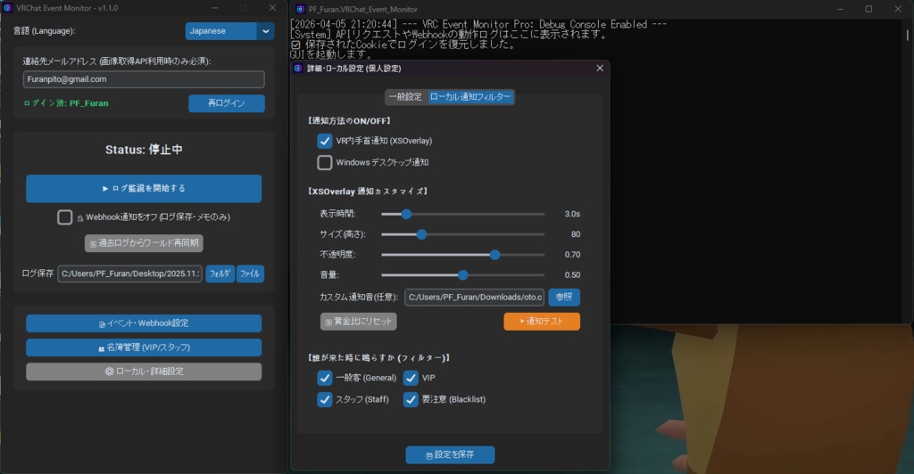Toggle VR内手首通知 (XSOverlay) checkbox
Viewport: 914px width, 474px height.
[325, 141]
